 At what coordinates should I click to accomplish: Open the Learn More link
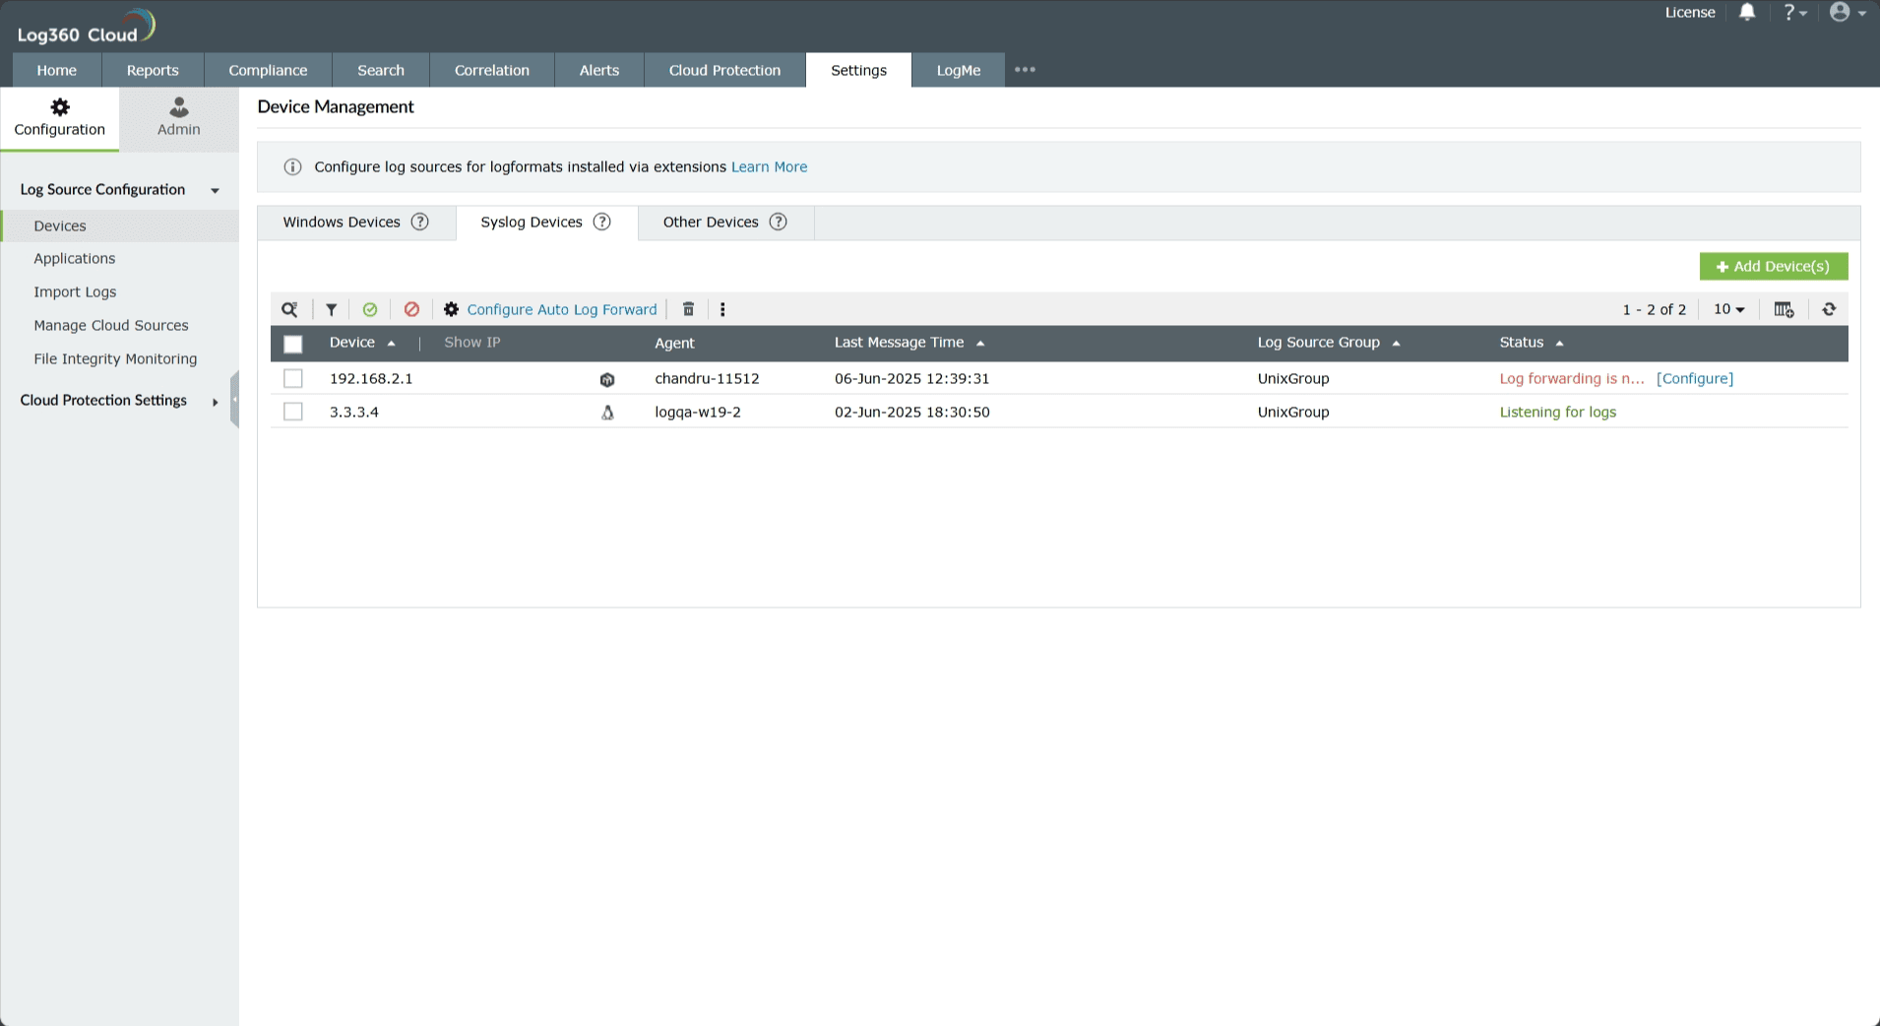769,167
